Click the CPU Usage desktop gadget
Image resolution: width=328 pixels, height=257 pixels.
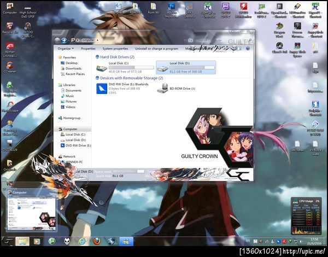(x=306, y=216)
